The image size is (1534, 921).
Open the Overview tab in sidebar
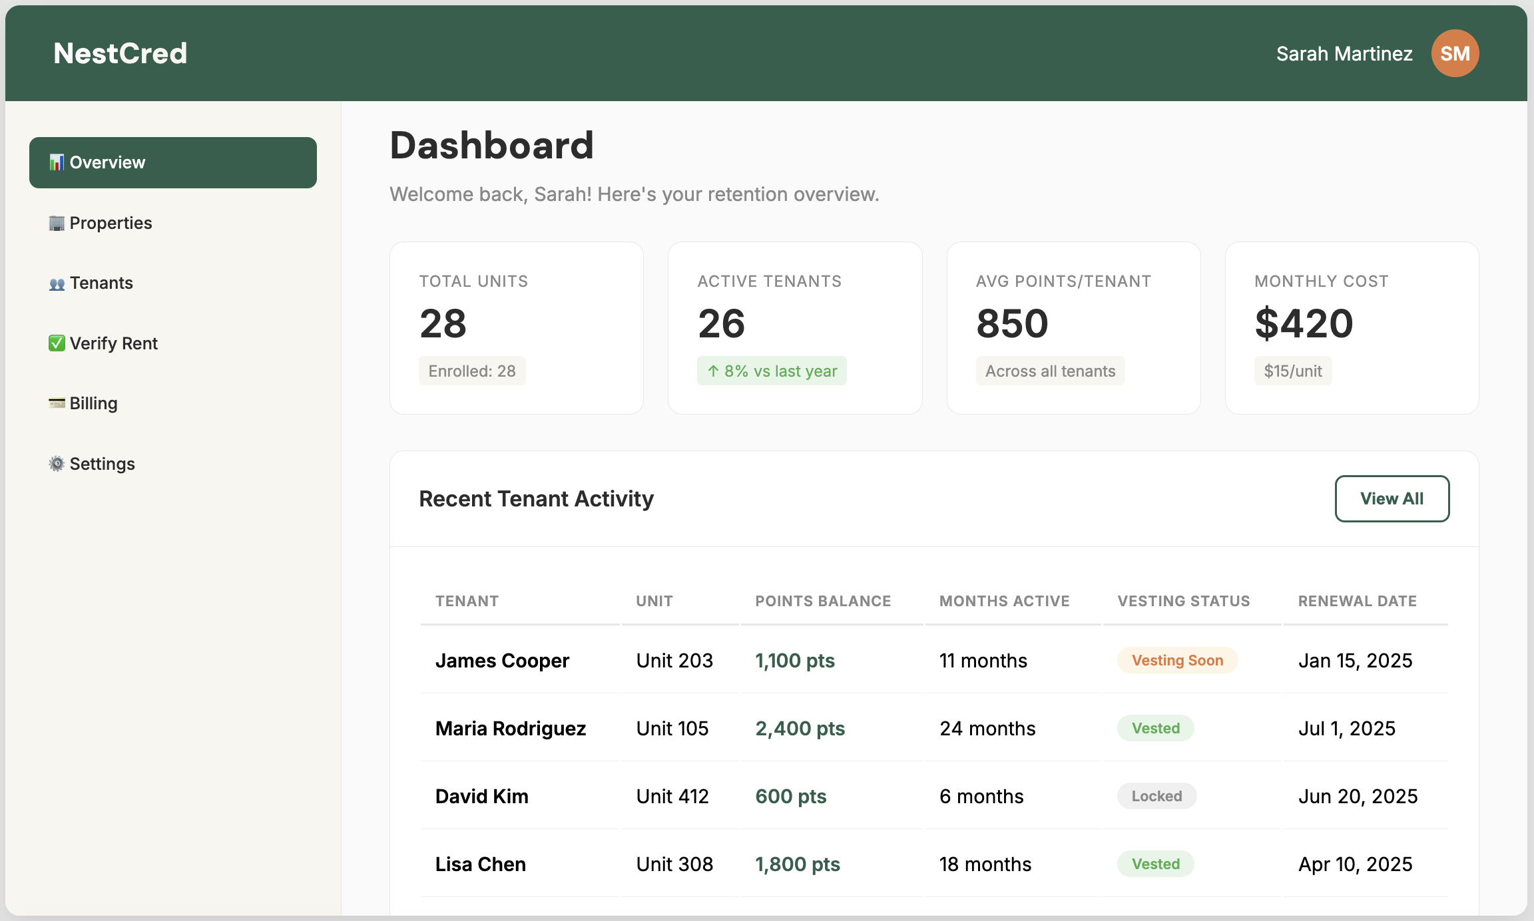[107, 162]
